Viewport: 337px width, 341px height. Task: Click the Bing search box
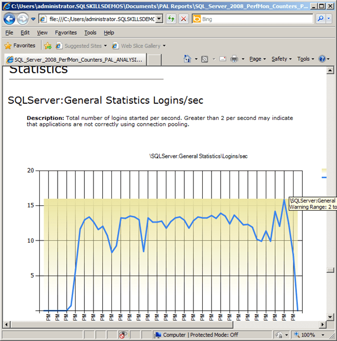pyautogui.click(x=253, y=19)
